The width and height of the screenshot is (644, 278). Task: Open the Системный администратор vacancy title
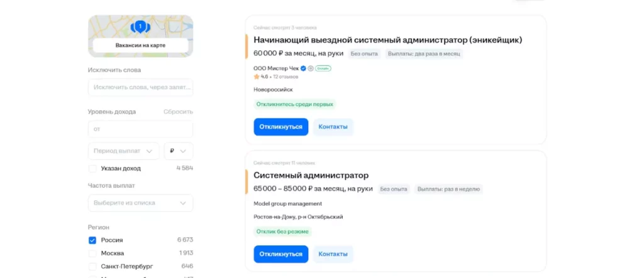click(x=311, y=175)
